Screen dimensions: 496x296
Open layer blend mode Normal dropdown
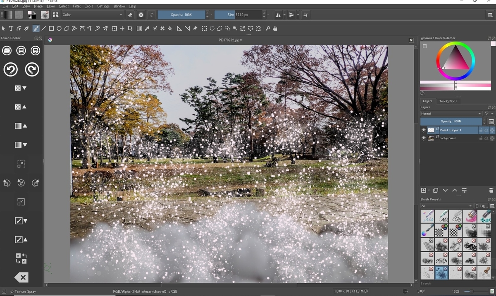coord(451,113)
